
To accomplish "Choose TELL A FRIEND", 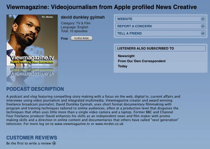I will tap(160, 33).
